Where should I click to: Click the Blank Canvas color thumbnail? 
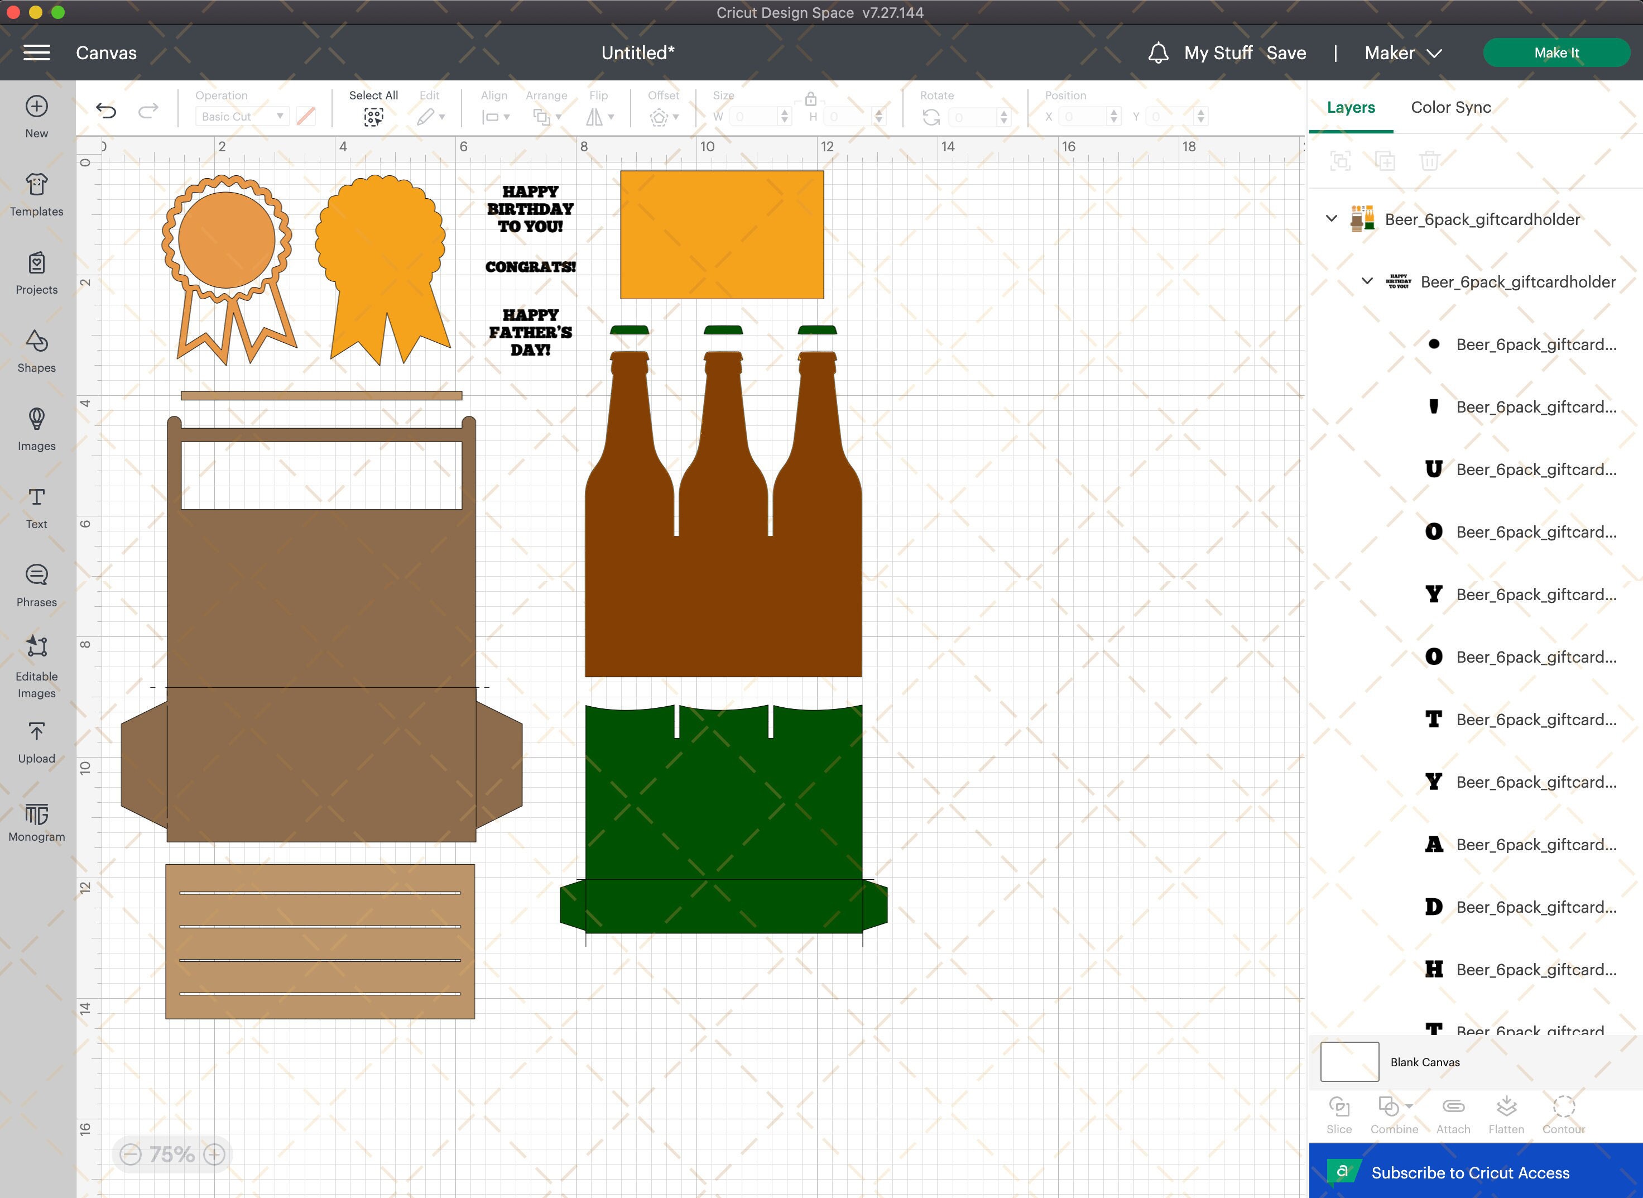1349,1062
